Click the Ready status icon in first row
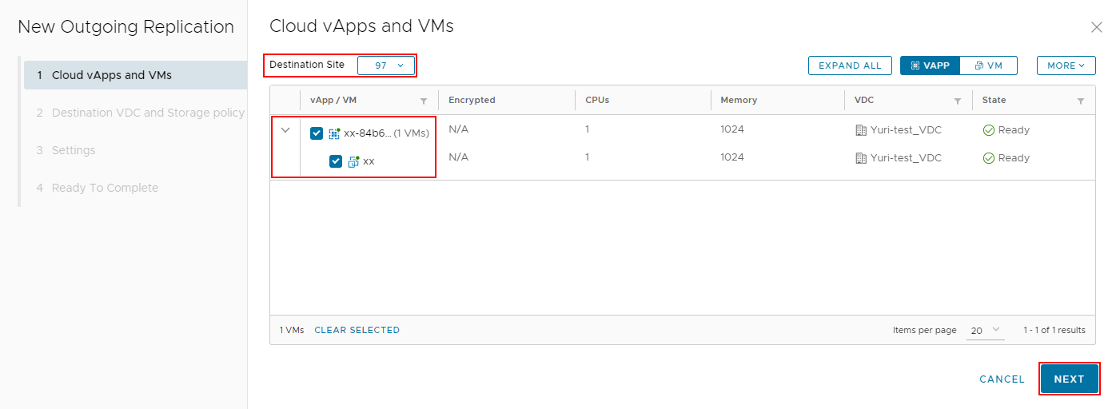 pyautogui.click(x=989, y=130)
